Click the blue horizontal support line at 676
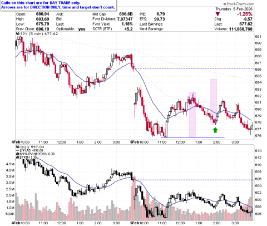The height and width of the screenshot is (226, 267). 192,137
